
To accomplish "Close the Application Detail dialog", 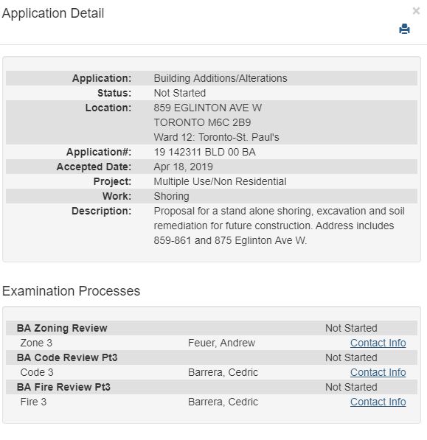I will 416,11.
